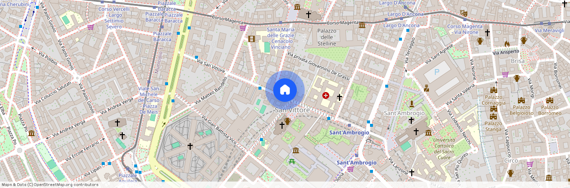Image resolution: width=570 pixels, height=188 pixels.
Task: Select the red hospital cross marker
Action: 326,95
